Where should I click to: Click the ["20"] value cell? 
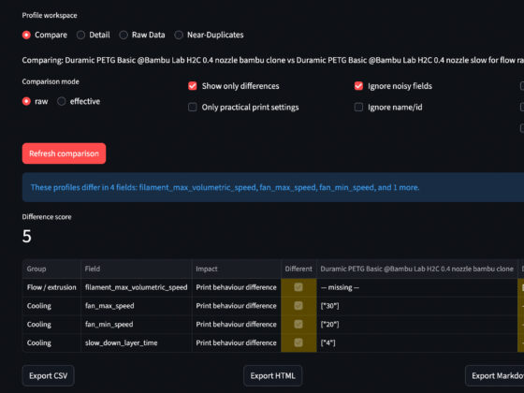point(416,324)
